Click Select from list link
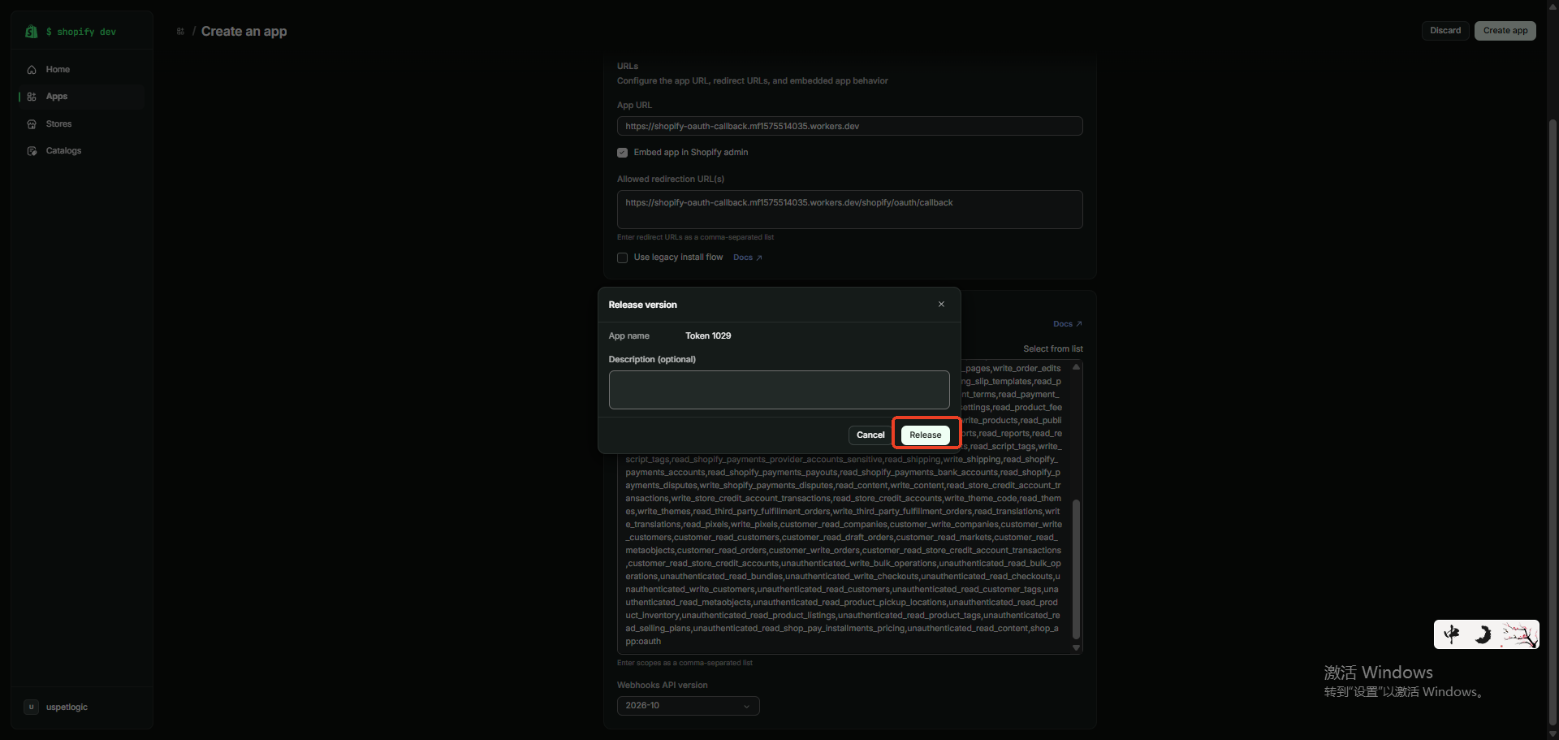The image size is (1559, 740). pos(1052,349)
